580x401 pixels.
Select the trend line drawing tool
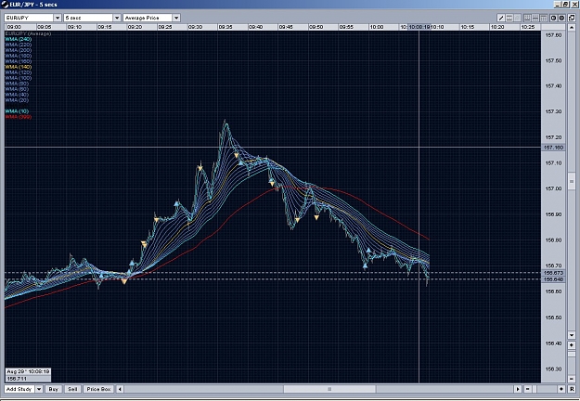pyautogui.click(x=501, y=18)
